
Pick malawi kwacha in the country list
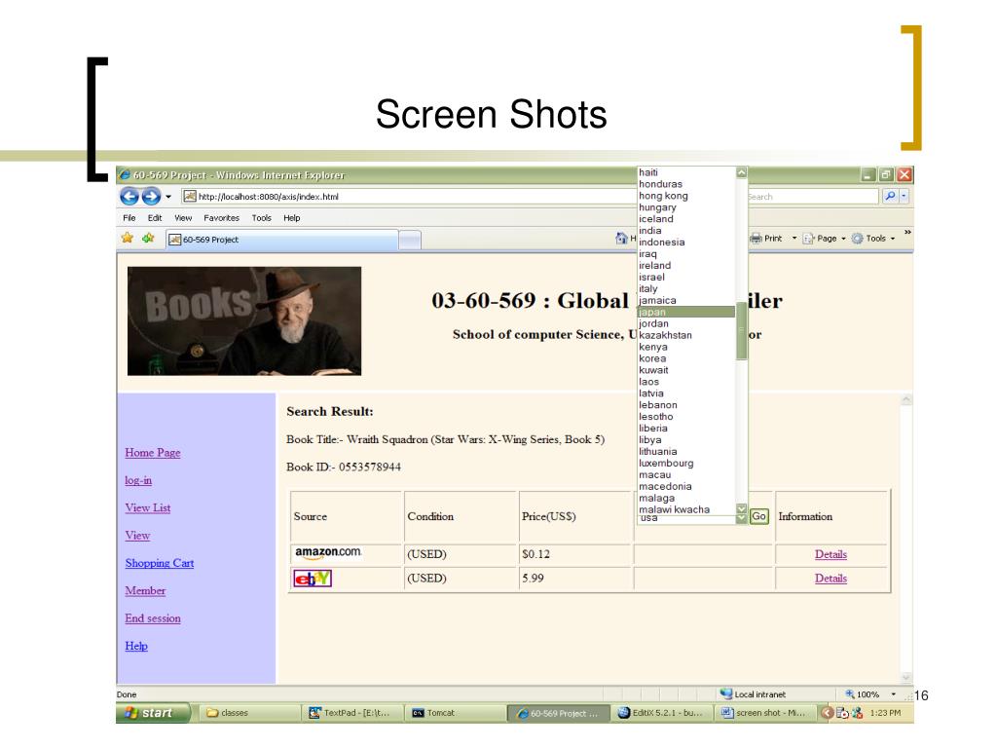[x=686, y=509]
